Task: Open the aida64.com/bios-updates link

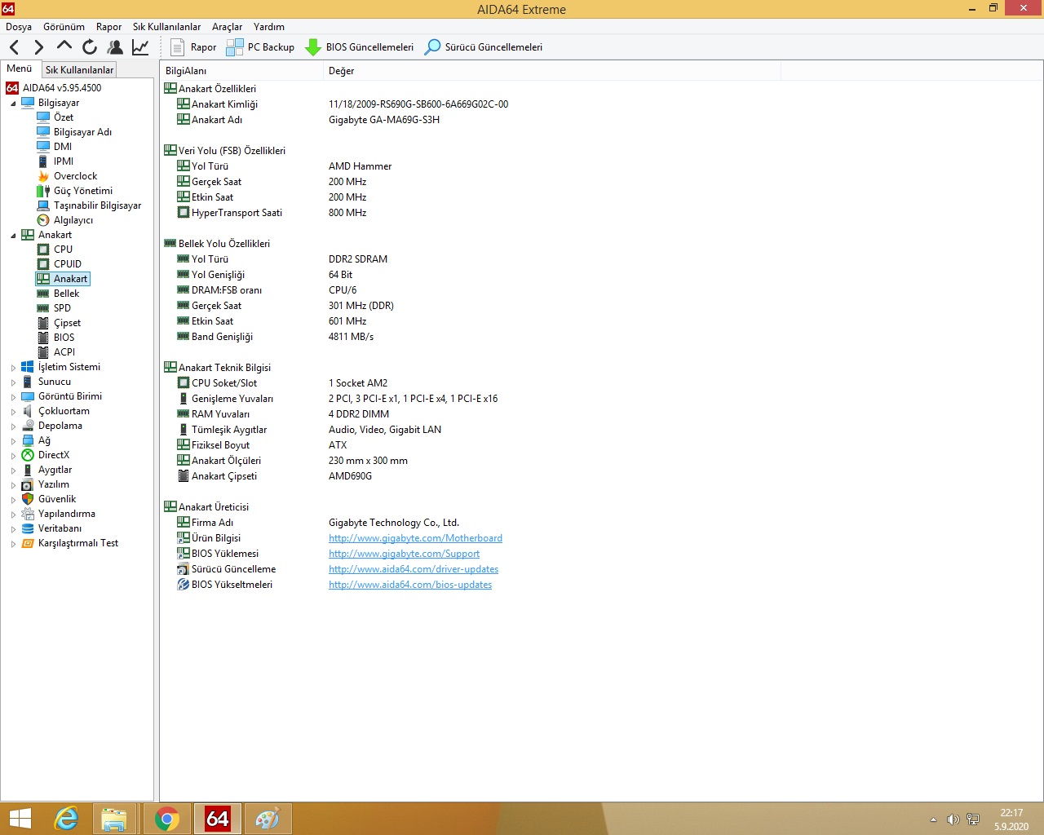Action: (x=410, y=585)
